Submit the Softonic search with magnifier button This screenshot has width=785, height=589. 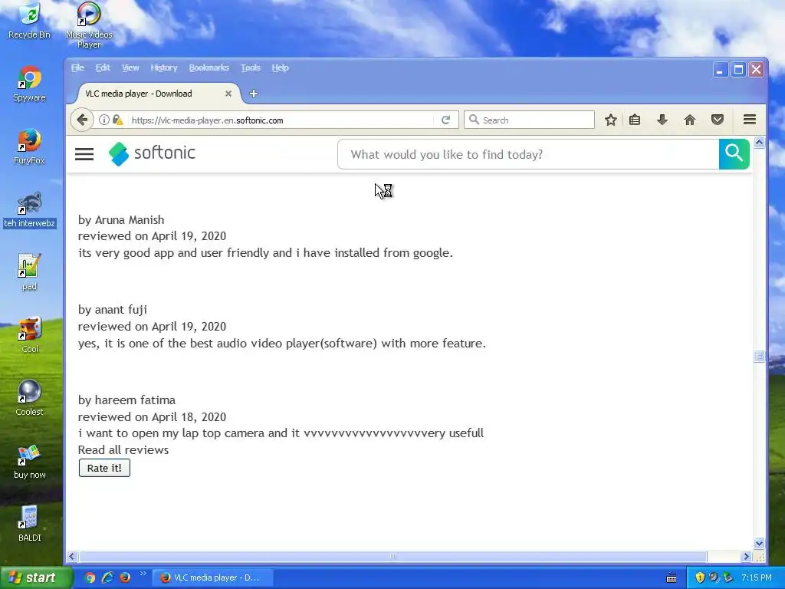coord(734,154)
